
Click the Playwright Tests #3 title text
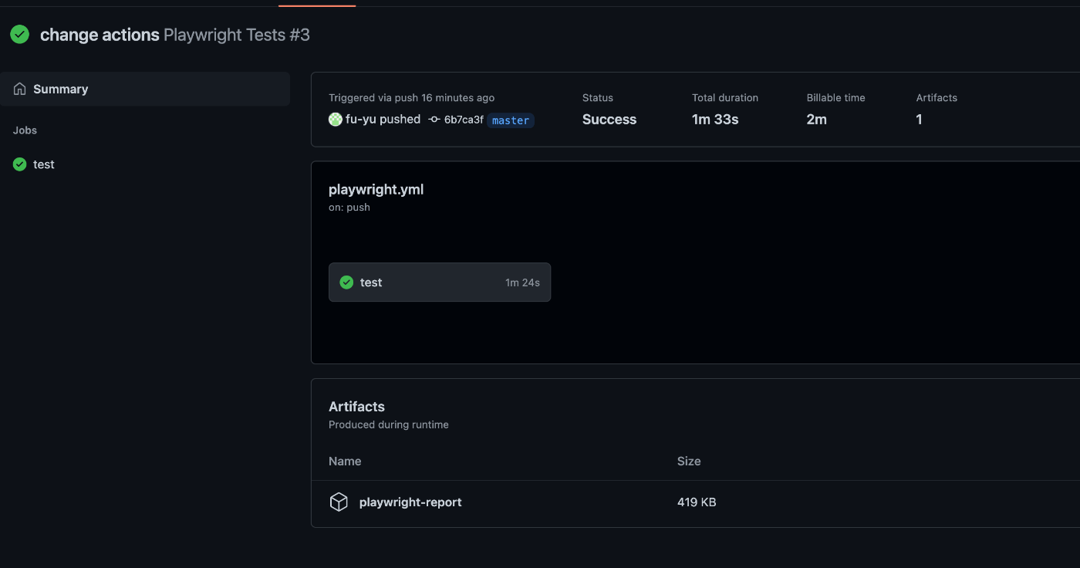[237, 35]
